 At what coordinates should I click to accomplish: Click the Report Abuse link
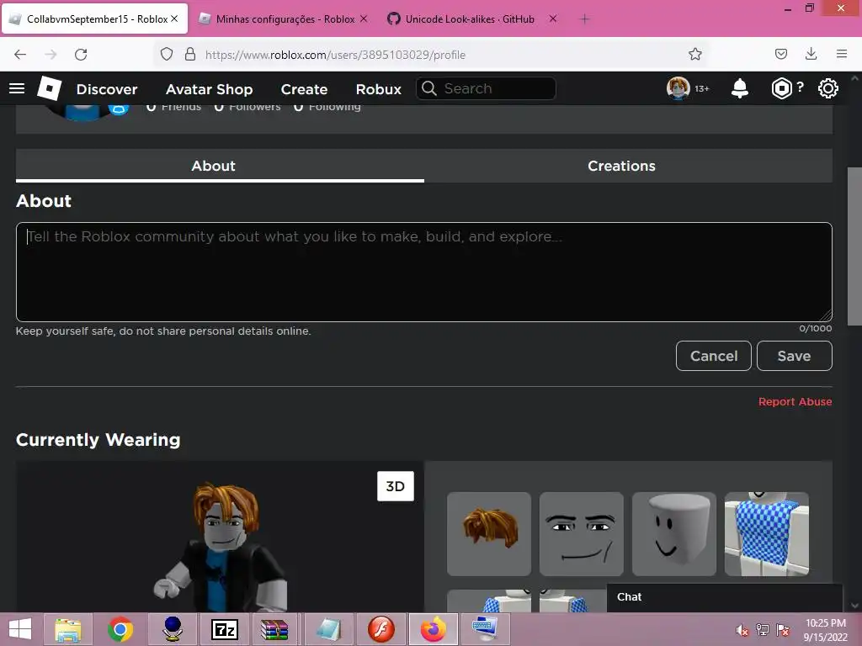(x=795, y=401)
